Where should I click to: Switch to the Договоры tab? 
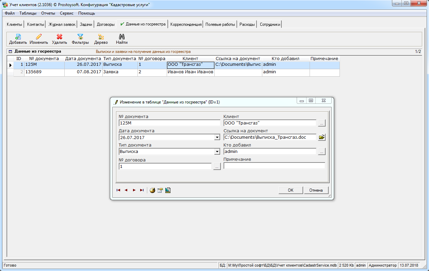point(105,24)
